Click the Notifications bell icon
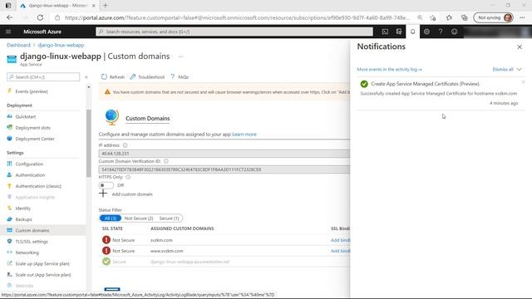Viewport: 532px width, 299px height. [x=412, y=32]
